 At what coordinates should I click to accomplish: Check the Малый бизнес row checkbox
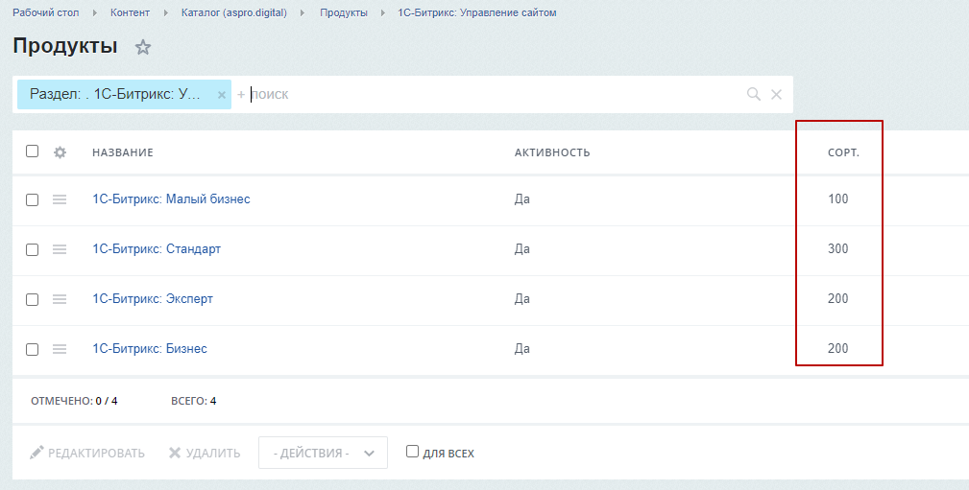pyautogui.click(x=32, y=200)
